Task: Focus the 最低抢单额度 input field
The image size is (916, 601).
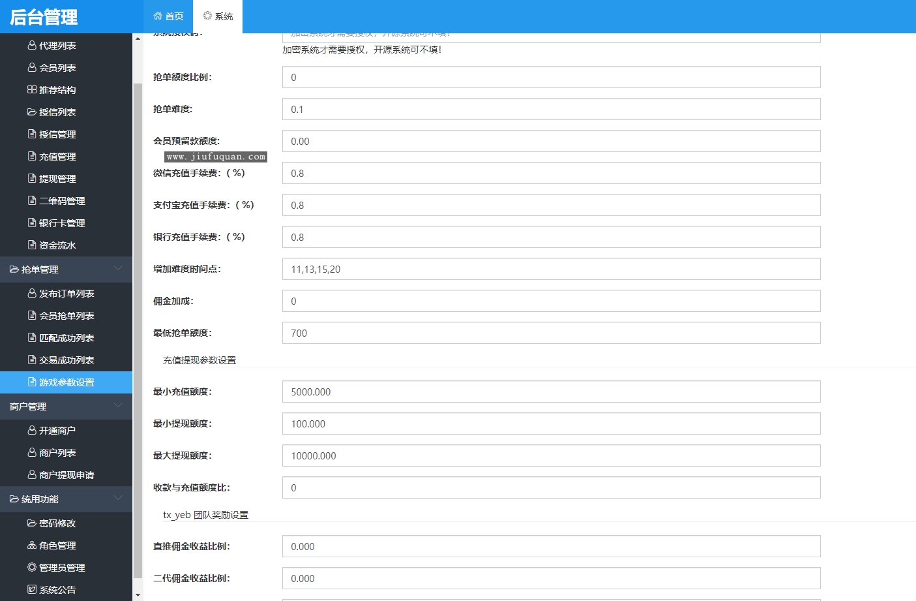Action: [x=551, y=333]
